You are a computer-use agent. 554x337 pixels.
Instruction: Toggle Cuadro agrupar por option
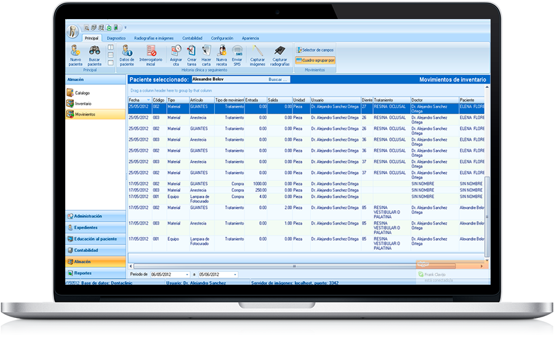coord(315,60)
